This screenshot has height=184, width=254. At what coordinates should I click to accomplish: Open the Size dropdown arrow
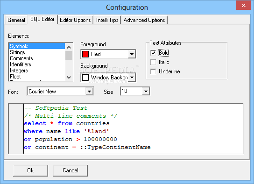146,92
